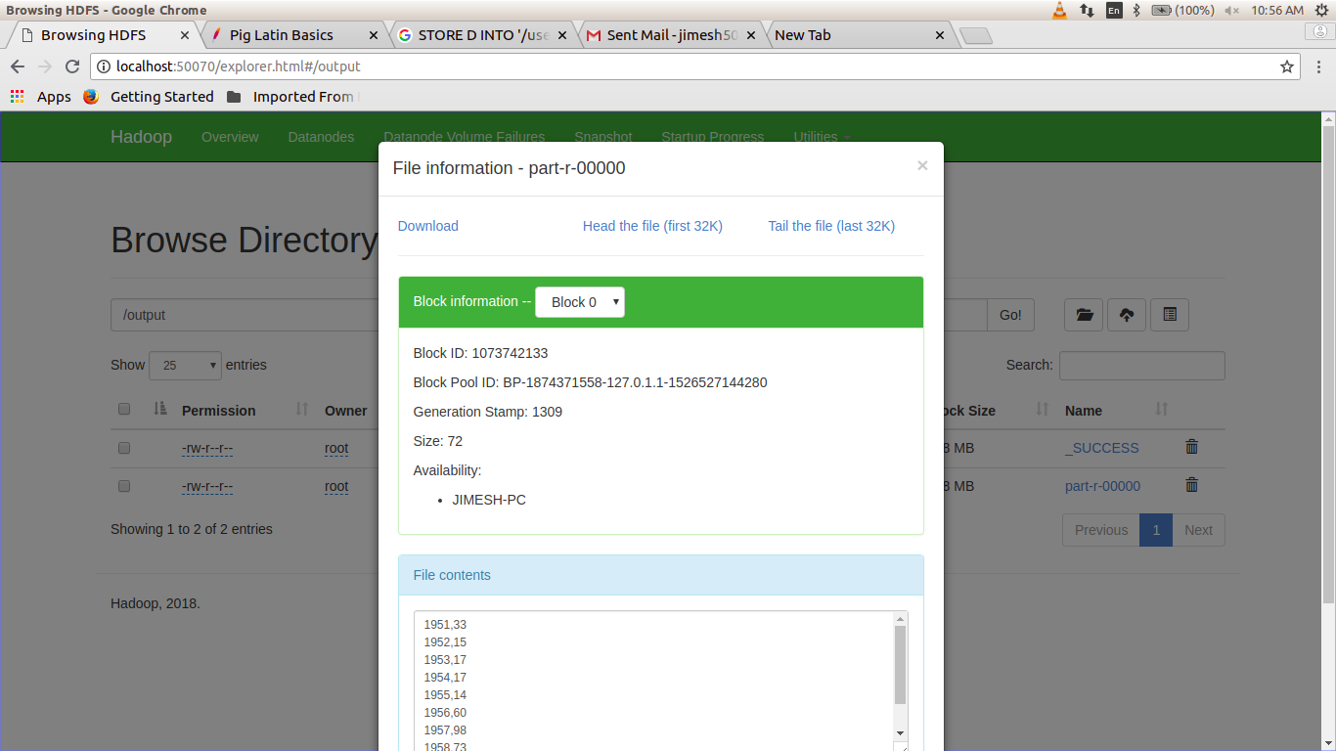The height and width of the screenshot is (751, 1336).
Task: Open Getting Started Firefox bookmark
Action: (x=149, y=97)
